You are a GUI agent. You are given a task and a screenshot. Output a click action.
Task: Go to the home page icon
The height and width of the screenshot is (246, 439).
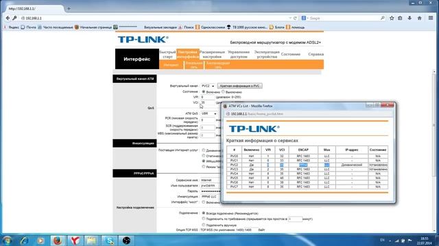(x=419, y=18)
